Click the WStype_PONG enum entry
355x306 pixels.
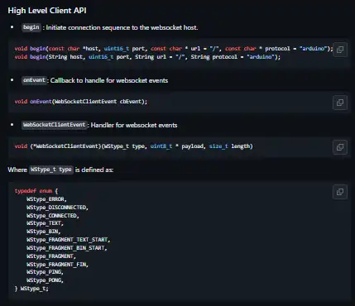tap(45, 280)
